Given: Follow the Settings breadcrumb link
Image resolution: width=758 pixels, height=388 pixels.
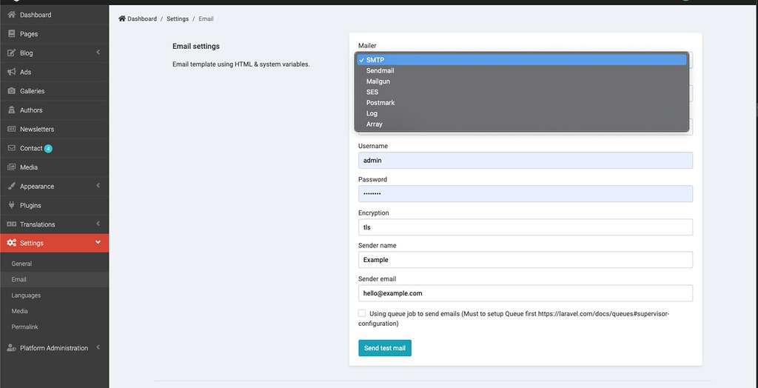Looking at the screenshot, I should coord(178,19).
